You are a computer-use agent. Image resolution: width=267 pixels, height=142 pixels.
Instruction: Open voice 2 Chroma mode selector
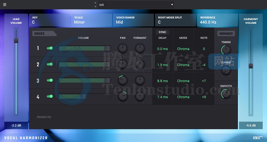(183, 65)
